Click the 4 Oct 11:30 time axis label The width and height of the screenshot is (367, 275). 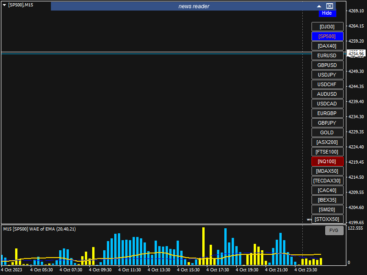129,269
